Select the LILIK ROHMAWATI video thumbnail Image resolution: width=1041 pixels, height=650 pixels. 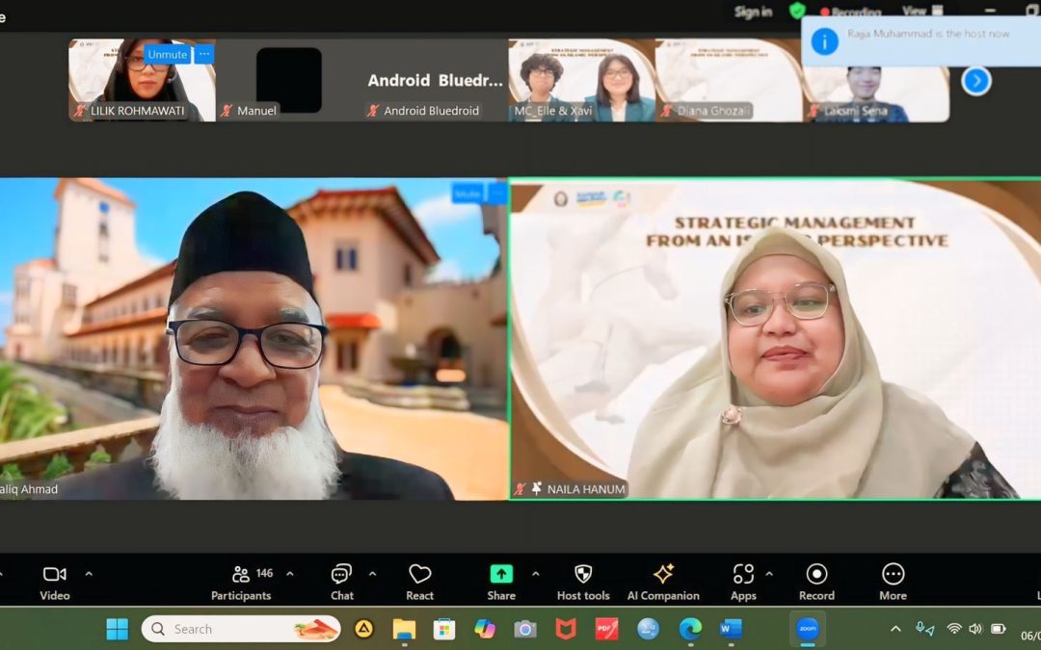[142, 80]
